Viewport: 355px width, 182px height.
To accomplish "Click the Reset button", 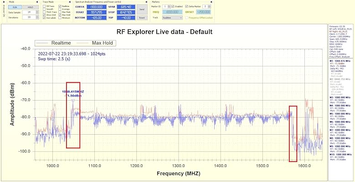I will click(142, 18).
